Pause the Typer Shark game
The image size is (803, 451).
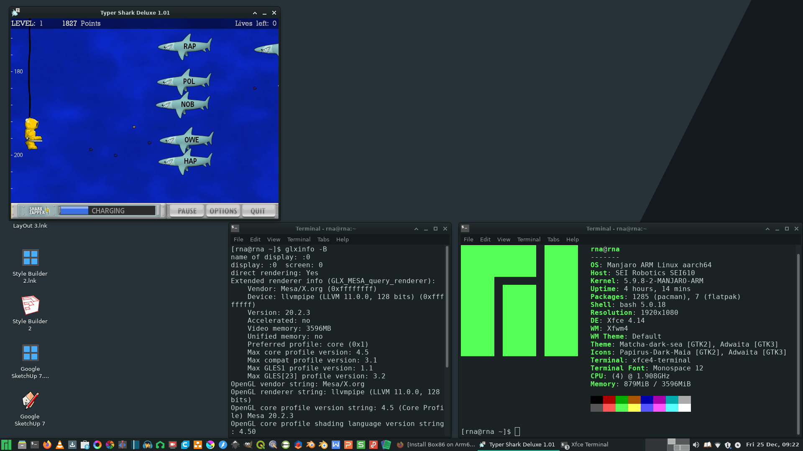click(x=187, y=211)
